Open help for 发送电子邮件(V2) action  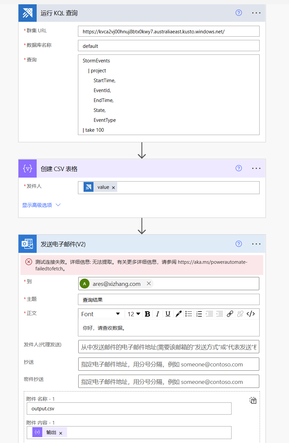click(x=239, y=244)
